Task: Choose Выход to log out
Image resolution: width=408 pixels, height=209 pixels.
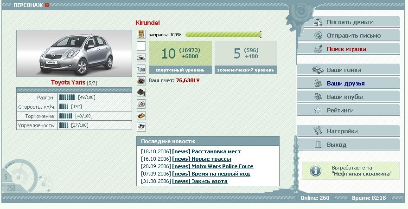Action: [x=348, y=144]
